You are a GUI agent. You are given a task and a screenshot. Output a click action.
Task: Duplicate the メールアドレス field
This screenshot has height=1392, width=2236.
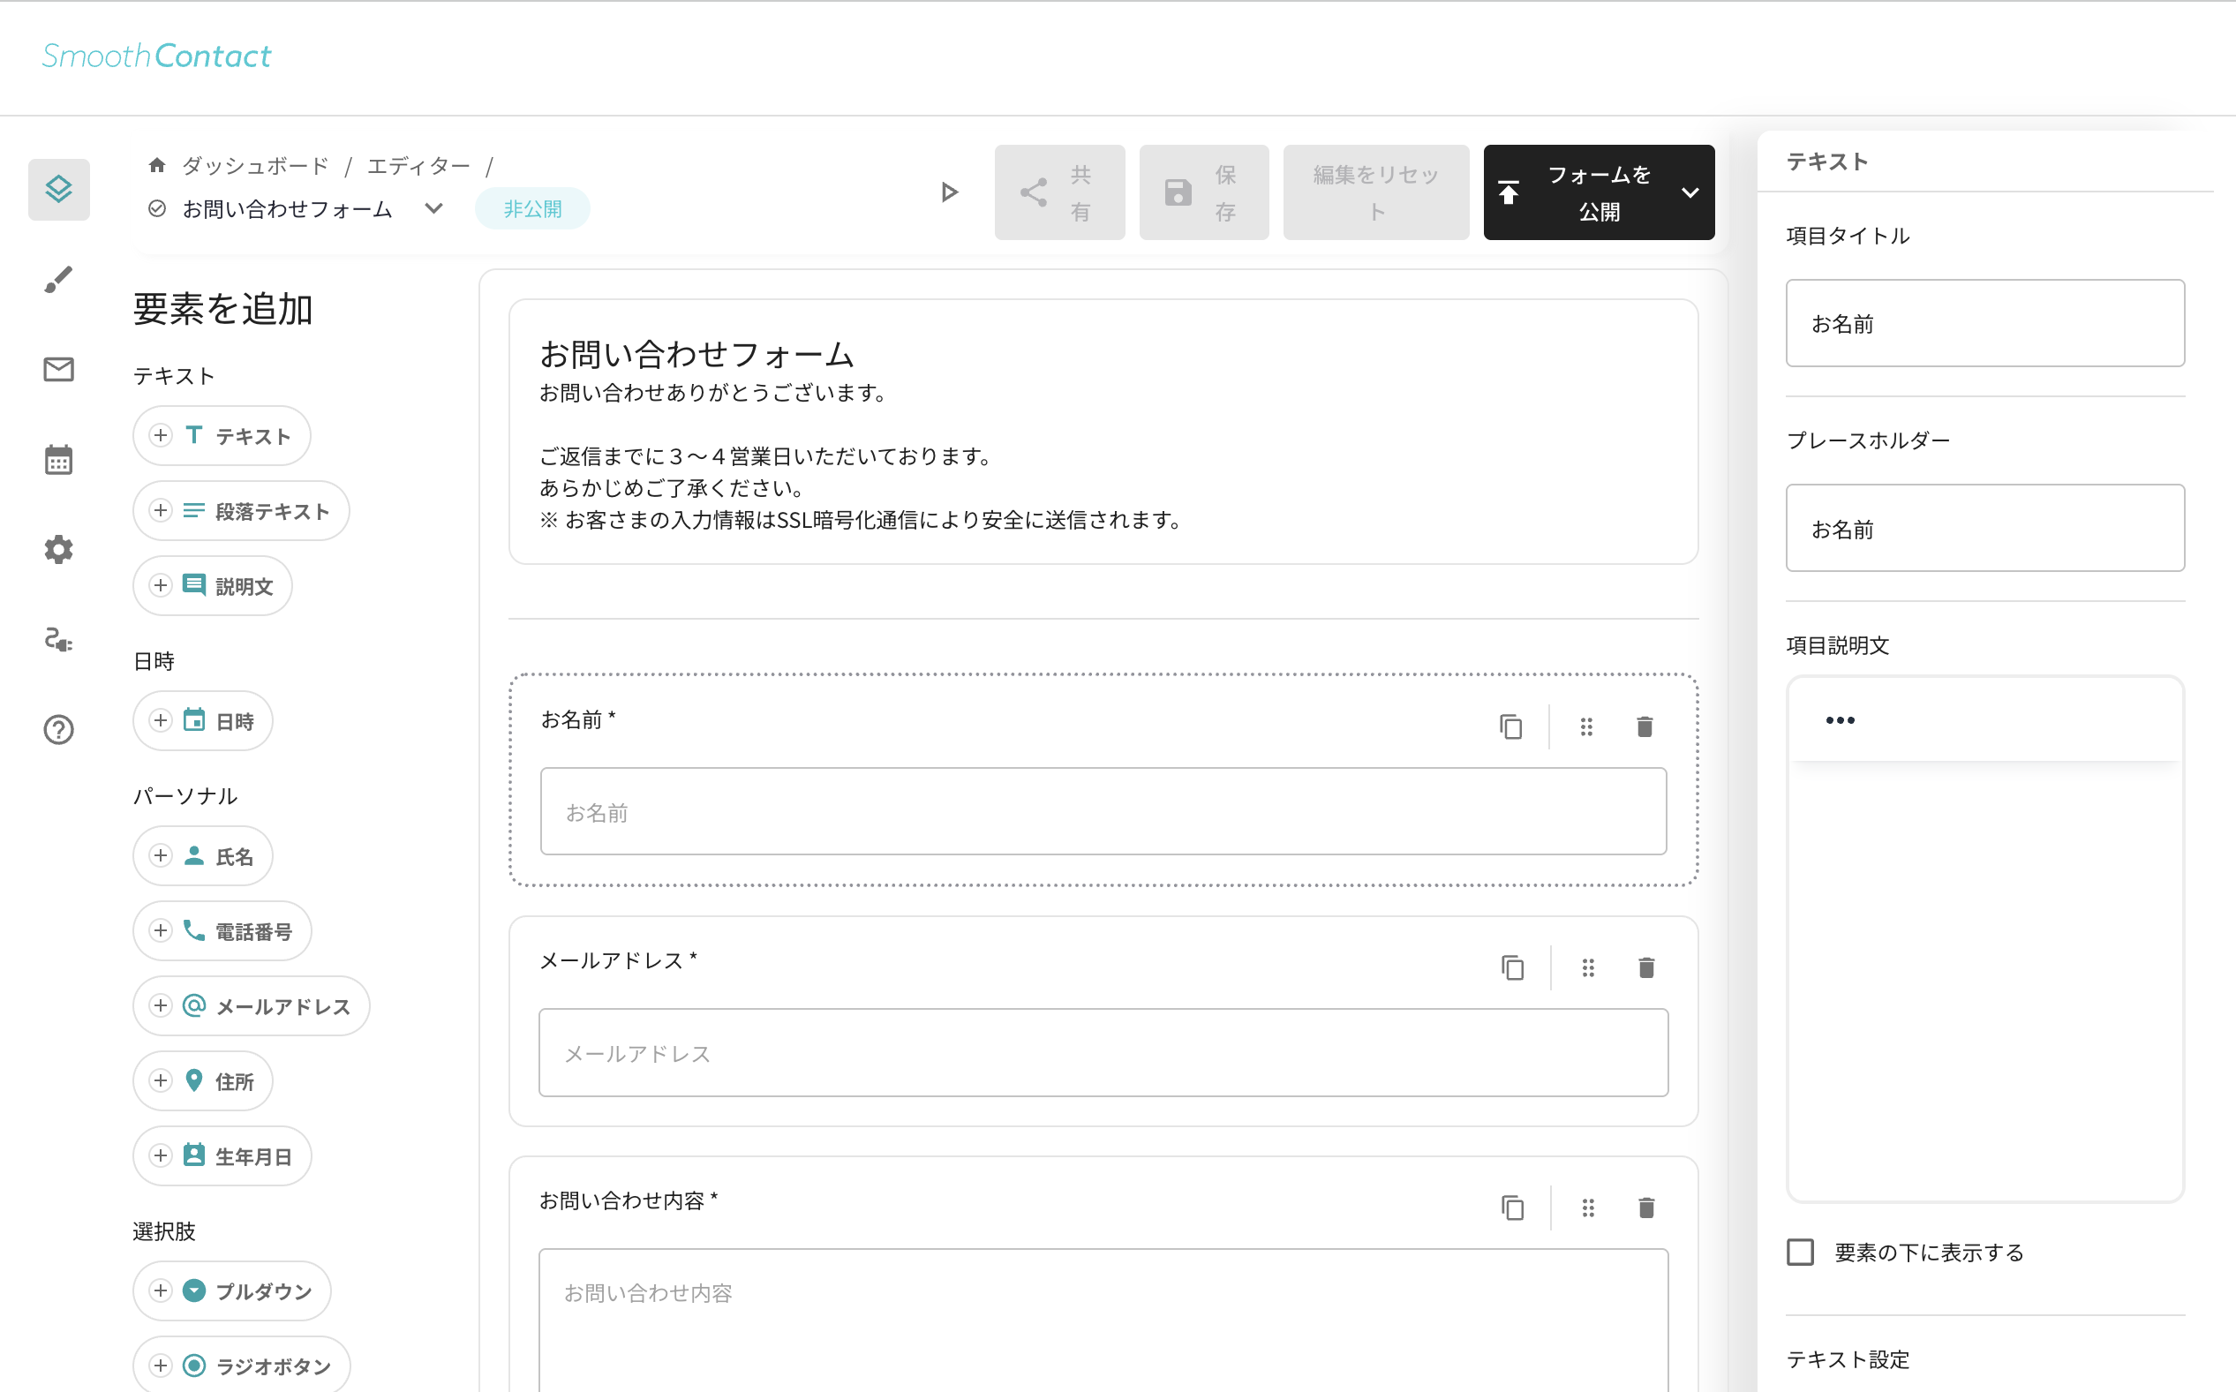coord(1512,967)
